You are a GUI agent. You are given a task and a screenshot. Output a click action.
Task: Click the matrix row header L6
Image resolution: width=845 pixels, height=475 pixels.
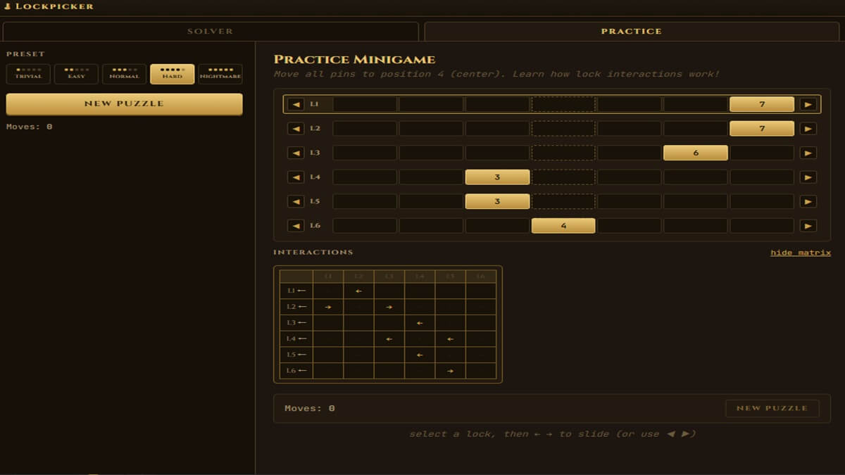tap(296, 371)
